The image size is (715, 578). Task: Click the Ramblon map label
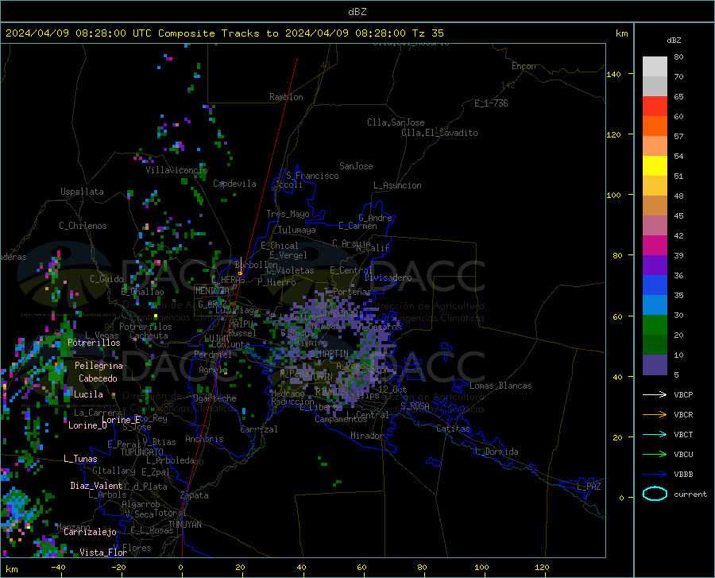(x=286, y=97)
